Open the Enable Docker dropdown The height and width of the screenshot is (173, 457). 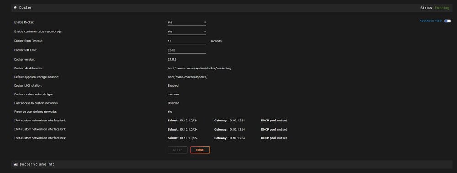point(186,22)
